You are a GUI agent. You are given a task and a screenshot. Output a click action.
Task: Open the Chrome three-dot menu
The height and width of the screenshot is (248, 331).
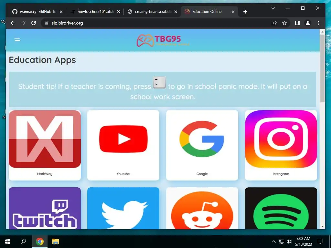click(318, 23)
